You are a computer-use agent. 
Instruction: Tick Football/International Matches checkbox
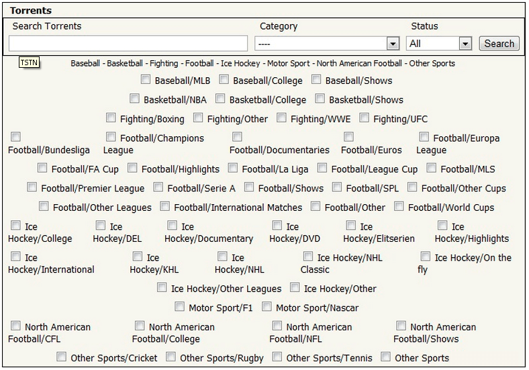pos(164,206)
